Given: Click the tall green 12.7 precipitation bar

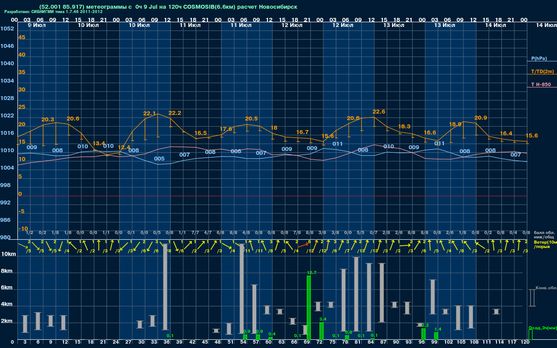Looking at the screenshot, I should coord(309,308).
